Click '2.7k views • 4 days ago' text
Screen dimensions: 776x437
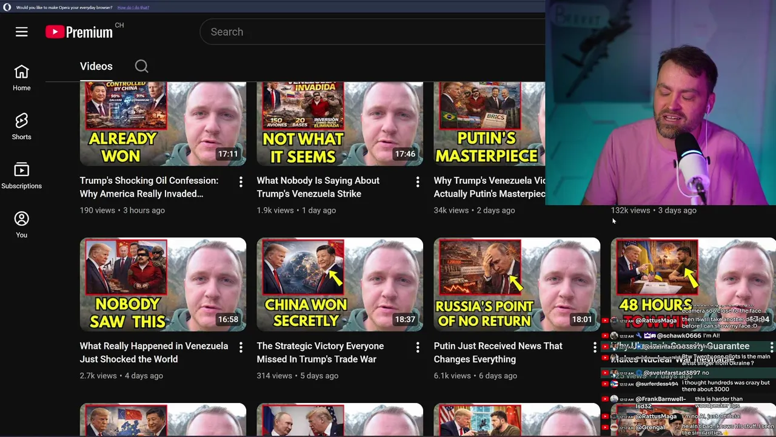click(x=121, y=376)
